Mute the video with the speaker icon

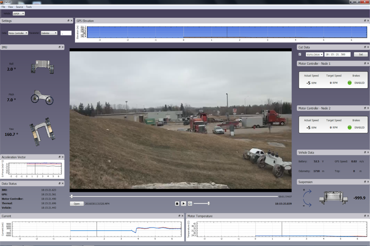[190, 203]
